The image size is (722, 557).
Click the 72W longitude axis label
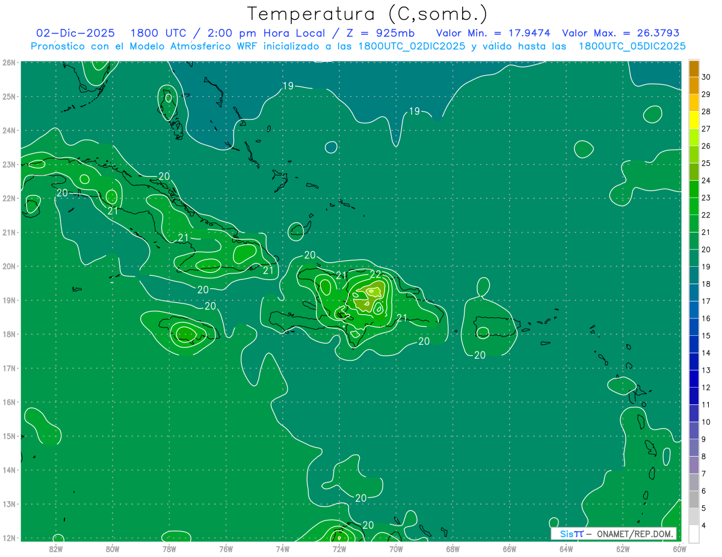[339, 549]
